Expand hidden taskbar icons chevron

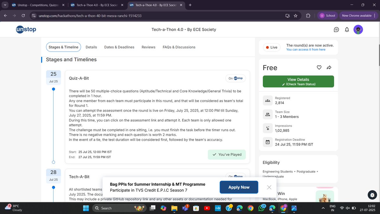323,208
